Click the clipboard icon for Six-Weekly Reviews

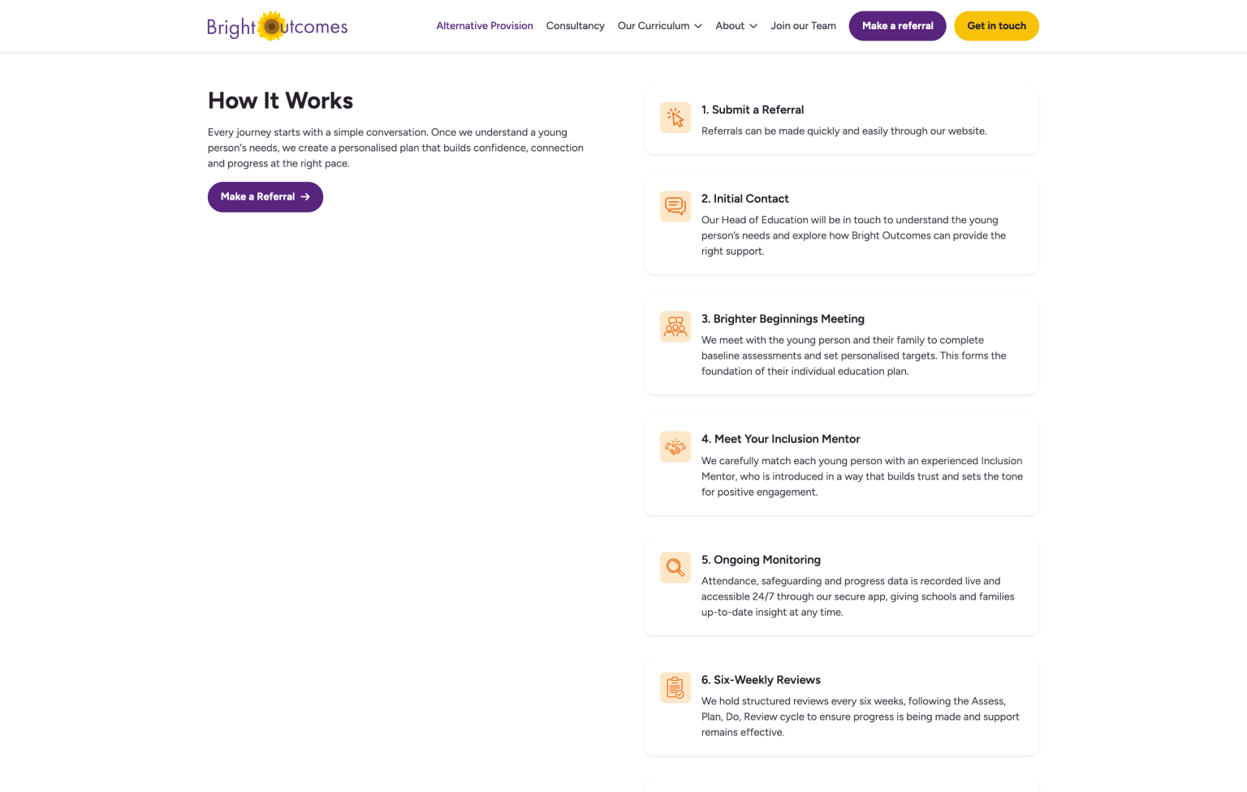click(x=675, y=687)
